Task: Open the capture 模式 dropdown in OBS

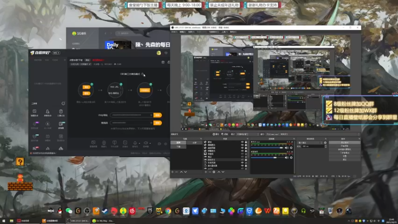Action: [248, 134]
